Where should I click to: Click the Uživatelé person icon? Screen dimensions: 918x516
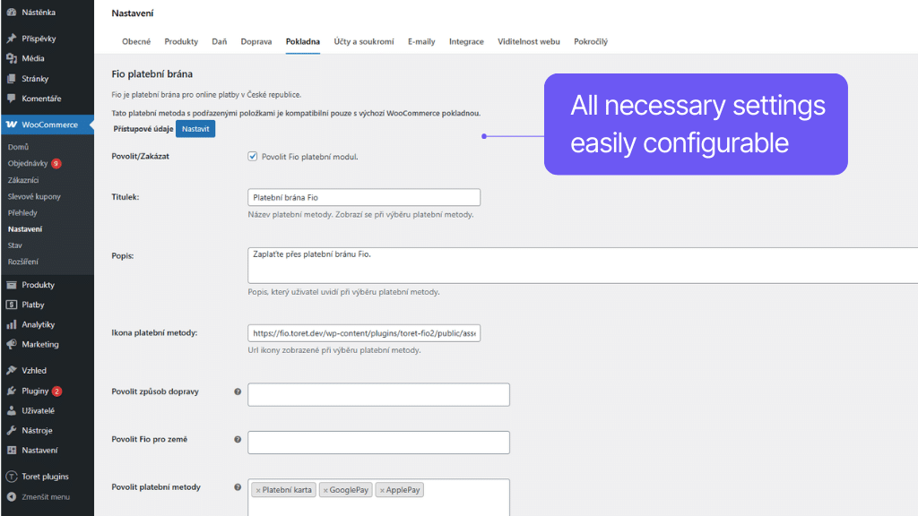click(x=12, y=410)
